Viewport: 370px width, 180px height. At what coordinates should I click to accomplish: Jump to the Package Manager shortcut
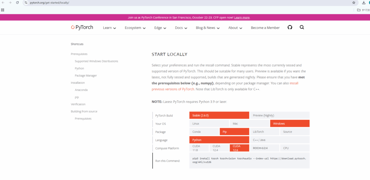[x=86, y=76]
